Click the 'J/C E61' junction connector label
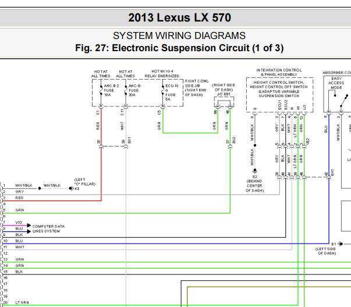Image resolution: width=351 pixels, height=307 pixels. pyautogui.click(x=224, y=94)
